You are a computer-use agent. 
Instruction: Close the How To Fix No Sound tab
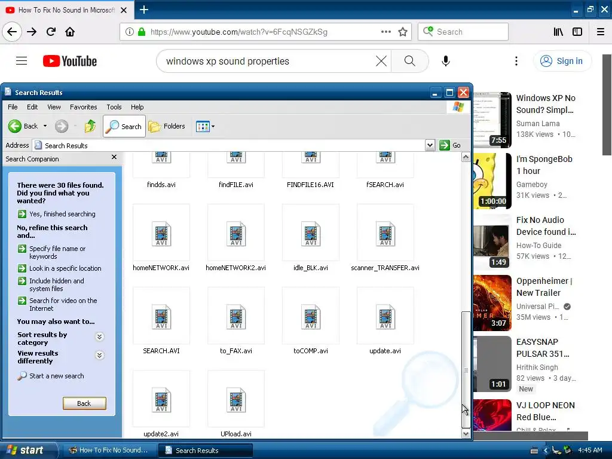coord(124,10)
